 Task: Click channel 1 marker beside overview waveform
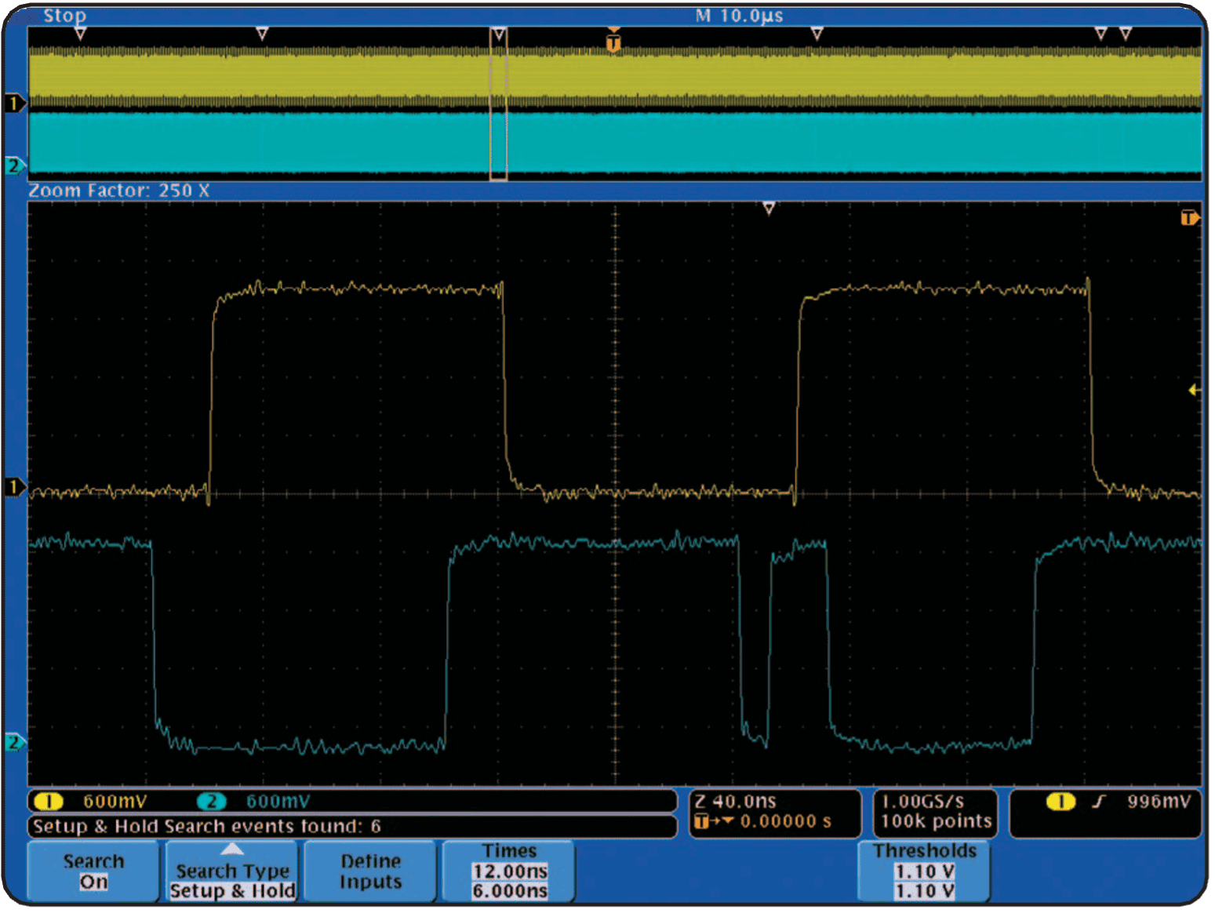[14, 103]
